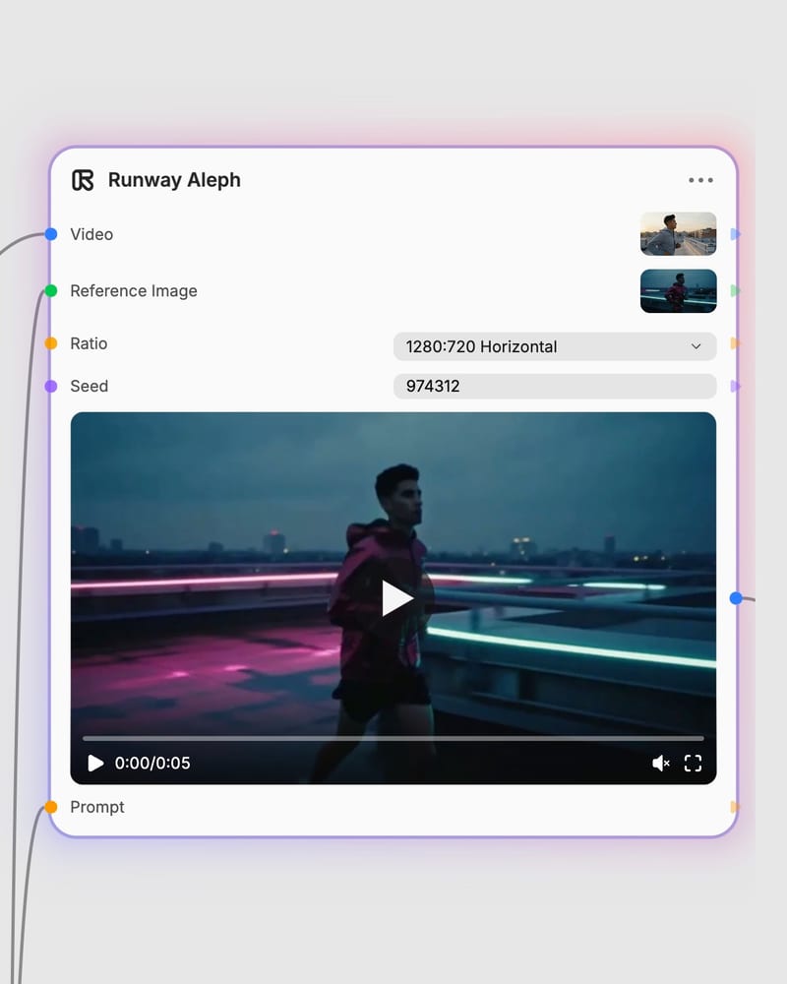Unmute the video audio
This screenshot has width=787, height=984.
[x=661, y=764]
